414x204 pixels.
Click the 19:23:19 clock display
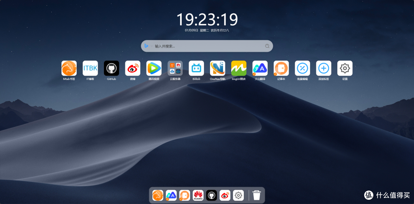tap(207, 19)
